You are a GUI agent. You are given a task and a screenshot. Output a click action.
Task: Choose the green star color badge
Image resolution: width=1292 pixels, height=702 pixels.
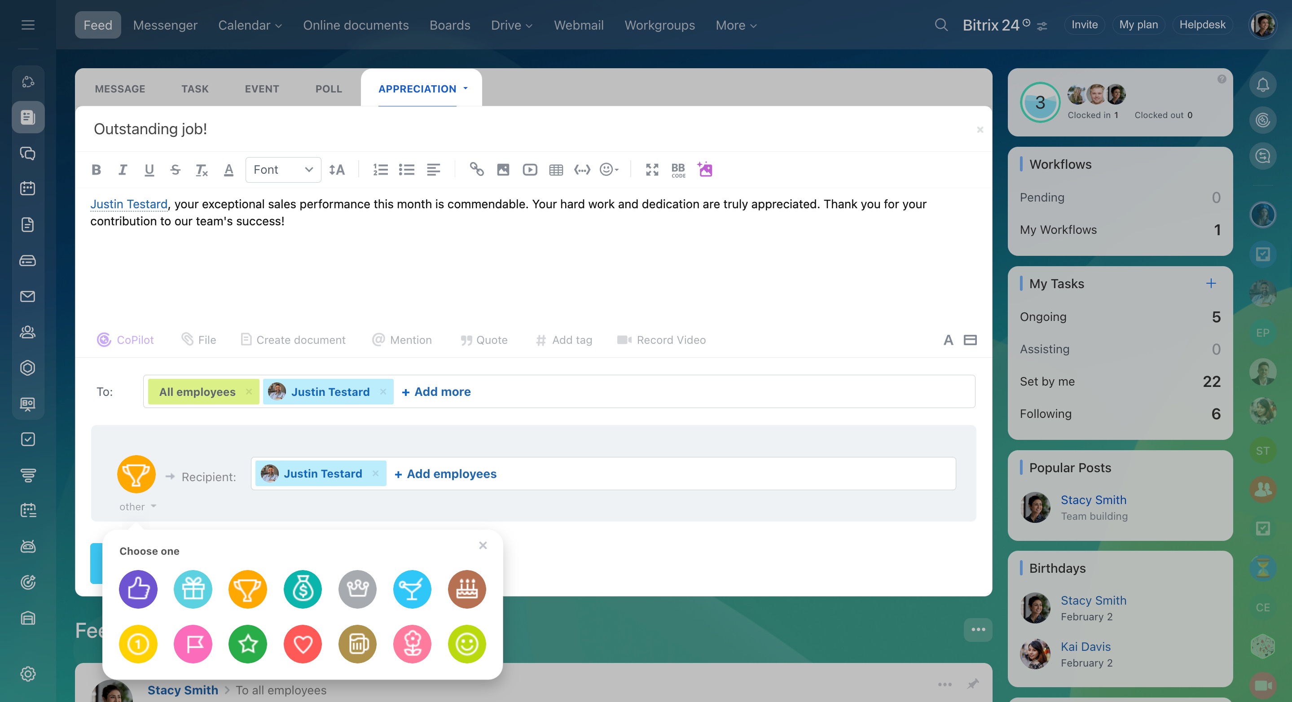click(x=248, y=644)
